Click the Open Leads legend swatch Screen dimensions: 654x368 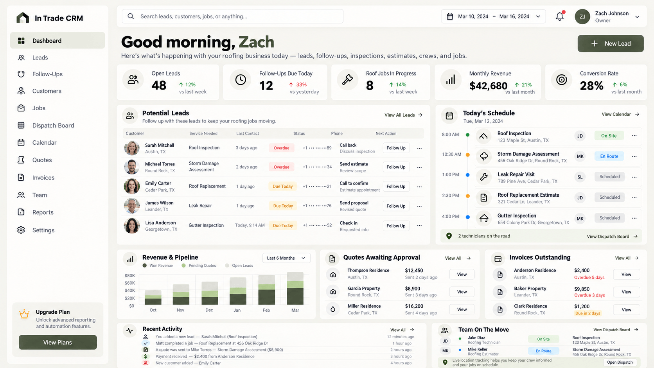tap(227, 266)
